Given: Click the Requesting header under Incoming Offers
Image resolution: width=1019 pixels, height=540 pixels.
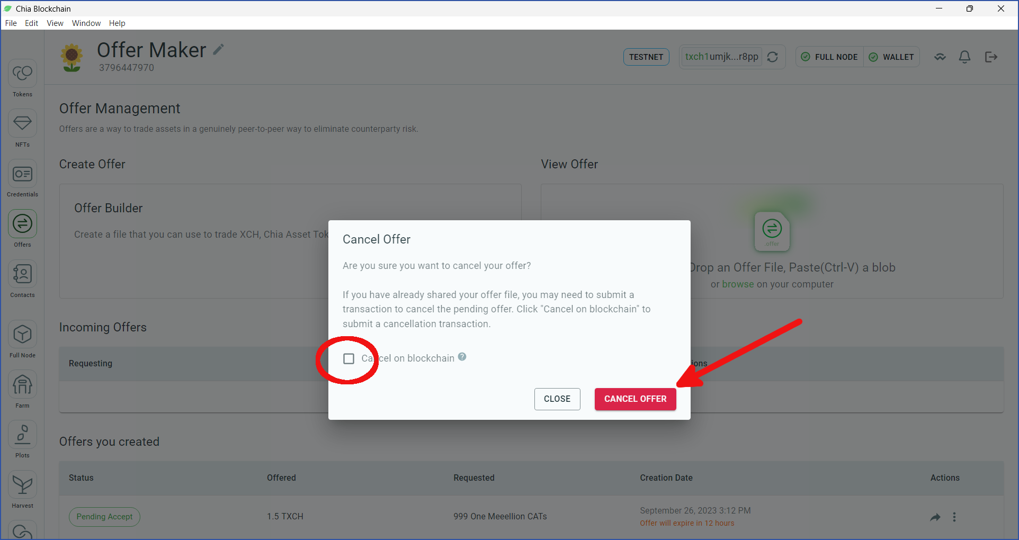Looking at the screenshot, I should [91, 364].
